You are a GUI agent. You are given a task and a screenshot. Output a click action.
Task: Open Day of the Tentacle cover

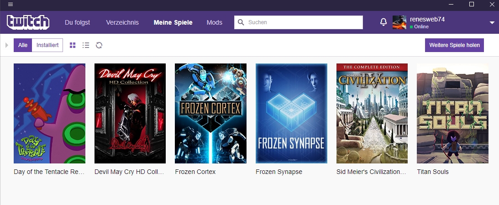(49, 113)
